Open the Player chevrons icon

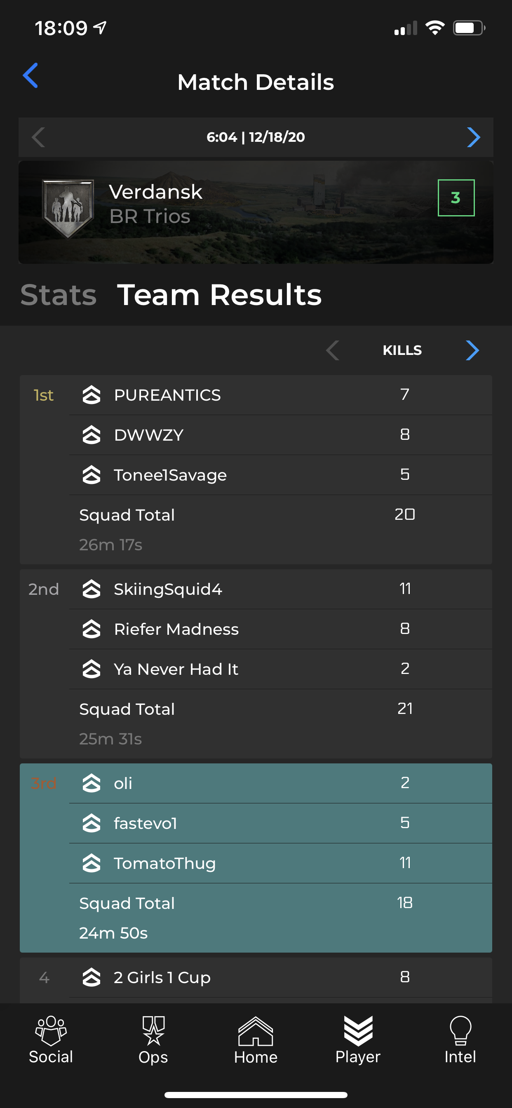coord(358,1031)
